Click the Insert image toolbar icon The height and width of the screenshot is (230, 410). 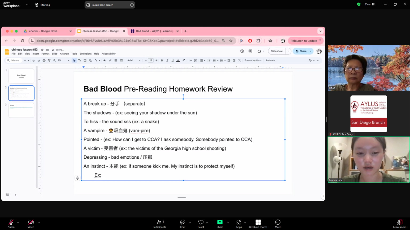tap(85, 60)
